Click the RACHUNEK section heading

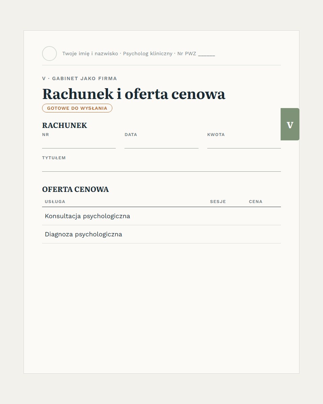pyautogui.click(x=65, y=126)
